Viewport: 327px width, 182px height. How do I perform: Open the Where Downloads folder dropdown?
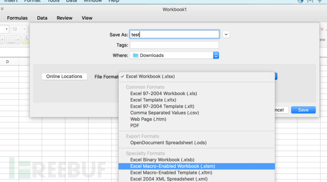click(x=174, y=55)
